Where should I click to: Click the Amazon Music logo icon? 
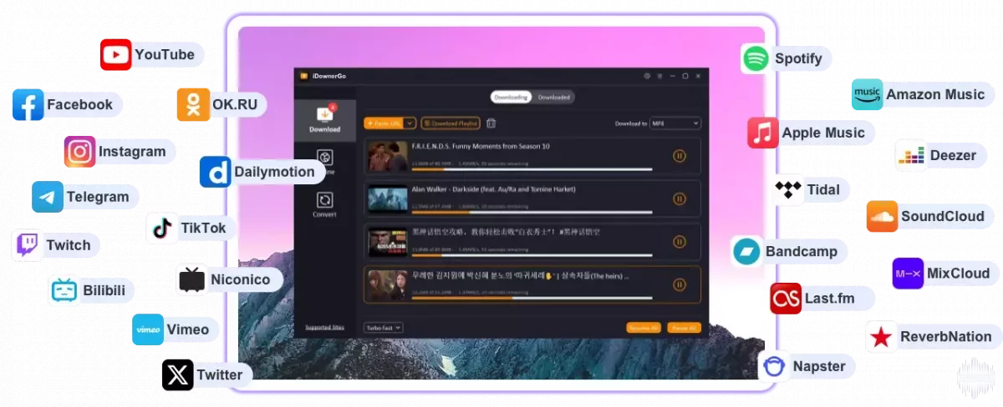tap(867, 94)
